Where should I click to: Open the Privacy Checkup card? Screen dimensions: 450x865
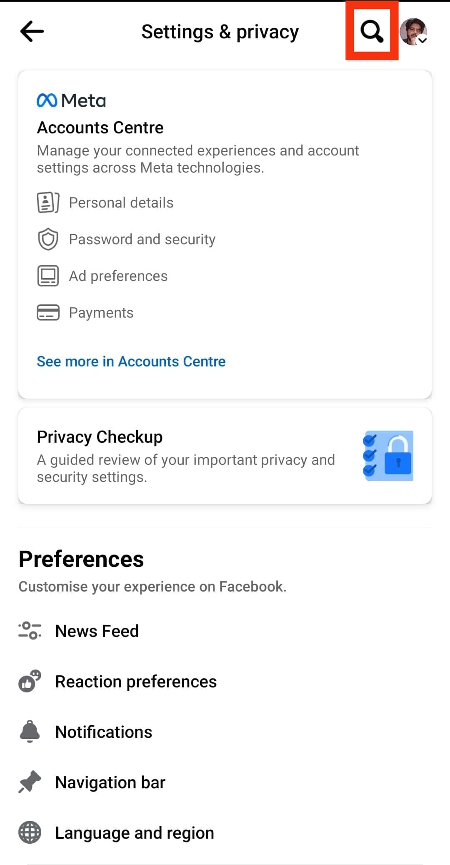click(x=225, y=456)
